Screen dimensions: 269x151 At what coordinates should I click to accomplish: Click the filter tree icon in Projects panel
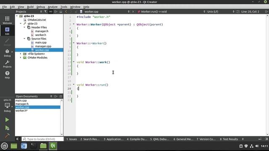click(x=45, y=12)
